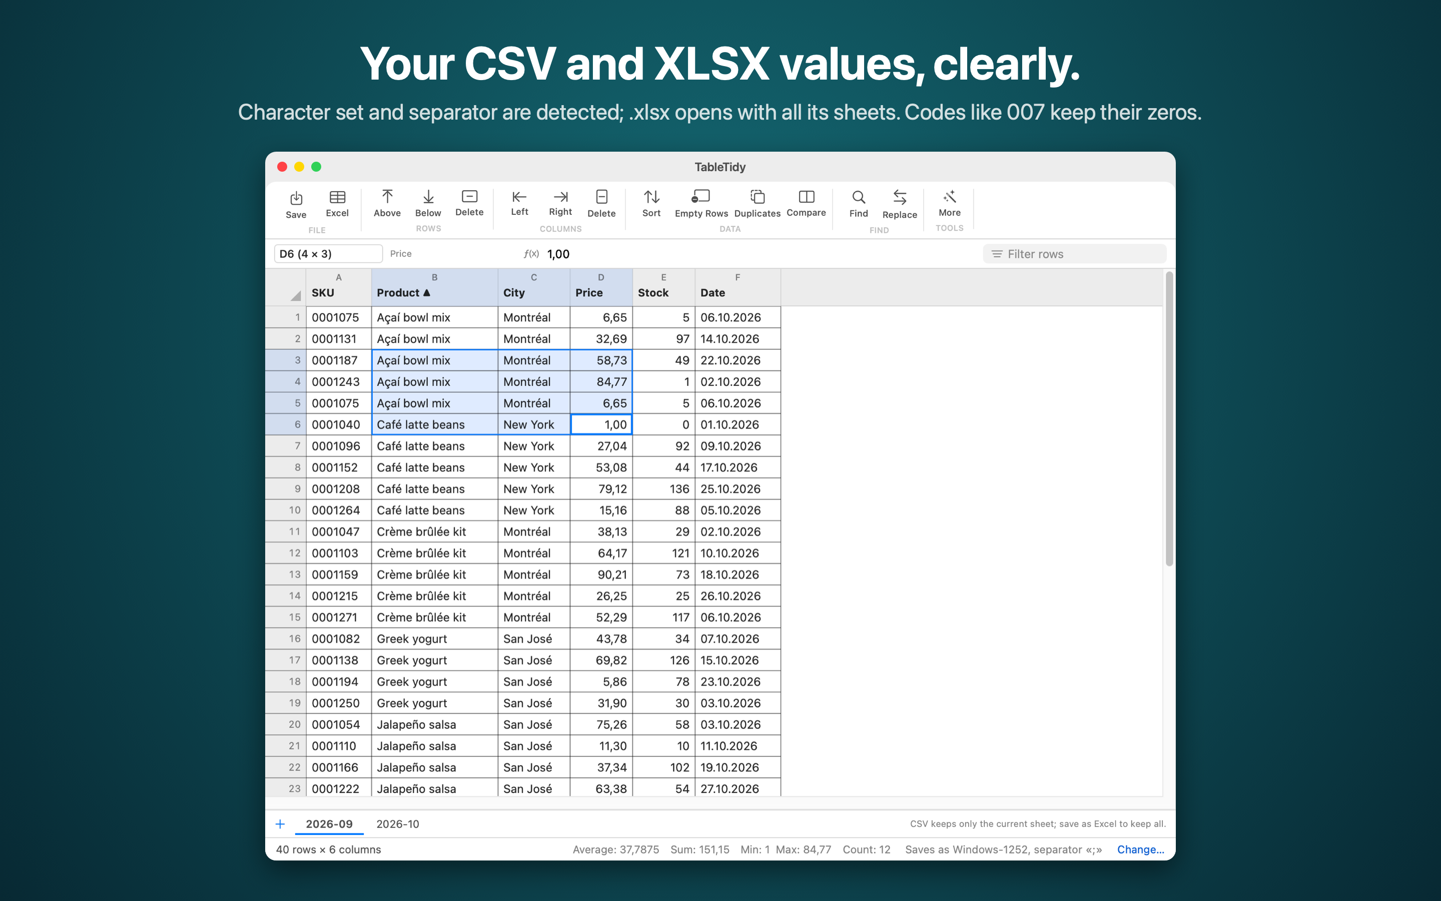Click date cell 25.10.2026
The image size is (1441, 901).
pos(737,489)
